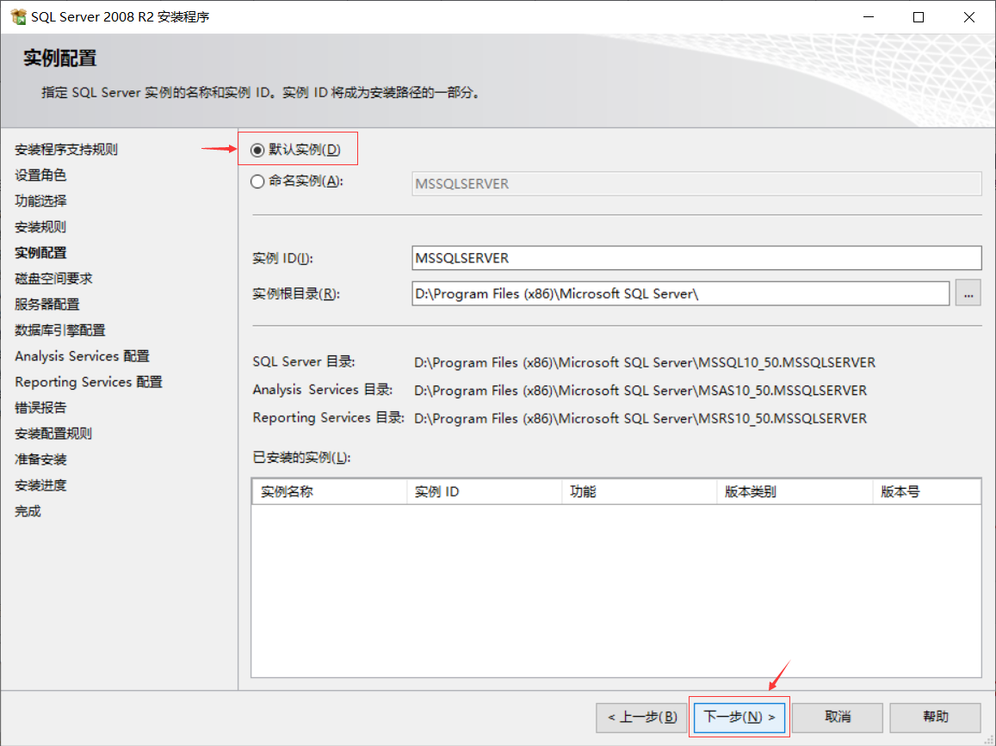Click the 实例 ID input field
This screenshot has height=746, width=996.
[x=696, y=258]
